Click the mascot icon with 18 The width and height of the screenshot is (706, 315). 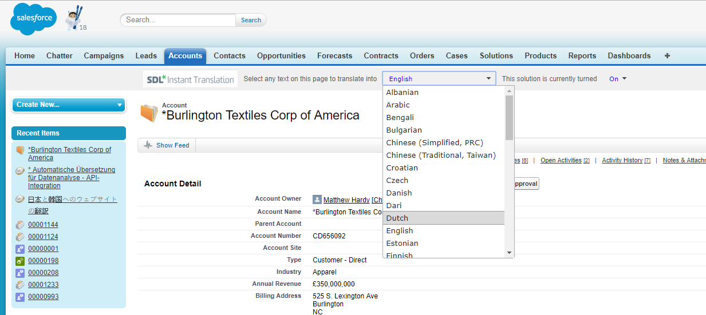pyautogui.click(x=74, y=19)
